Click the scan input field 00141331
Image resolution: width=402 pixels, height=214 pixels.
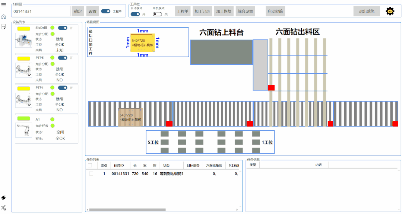(x=41, y=11)
